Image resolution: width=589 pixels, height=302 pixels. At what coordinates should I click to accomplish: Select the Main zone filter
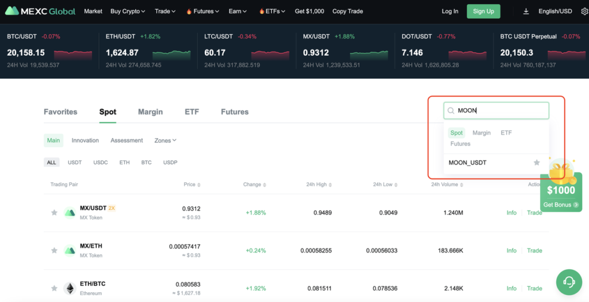(53, 140)
